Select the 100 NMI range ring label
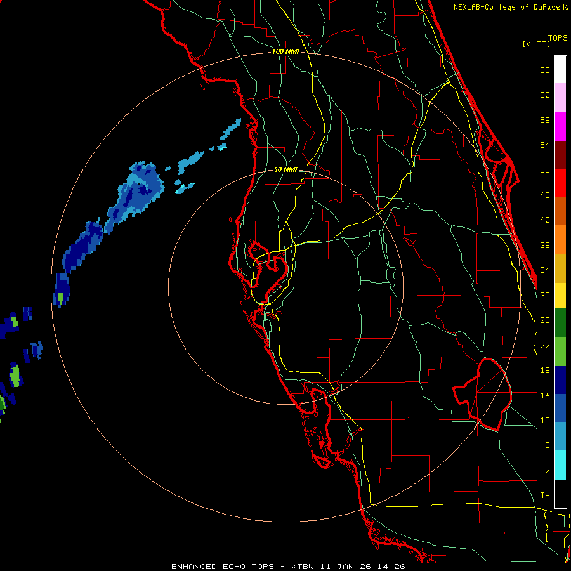Viewport: 571px width, 571px height. pos(286,51)
